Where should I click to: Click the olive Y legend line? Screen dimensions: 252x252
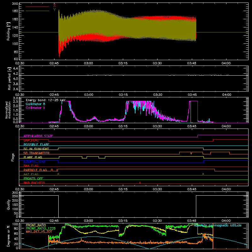tap(37, 11)
